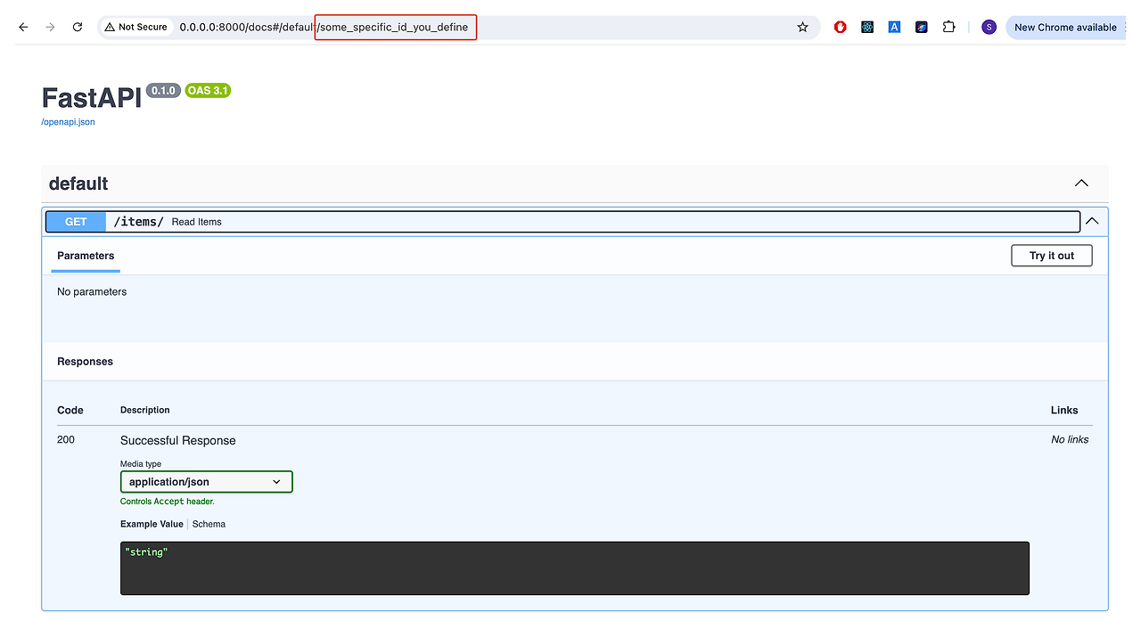1141x637 pixels.
Task: Select the Example Value tab
Action: coord(152,524)
